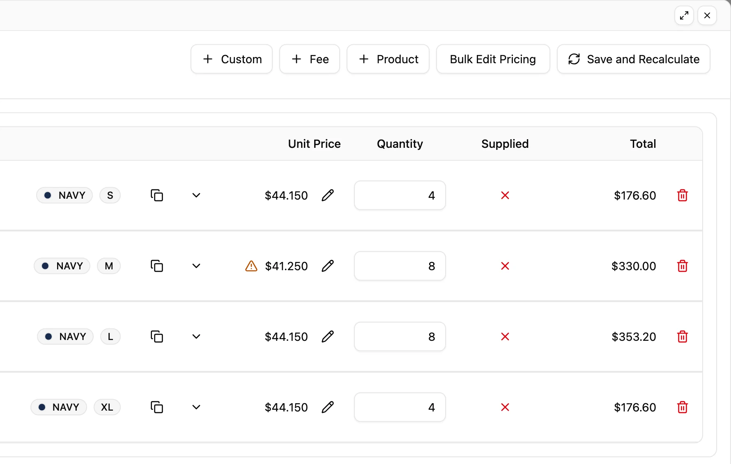The height and width of the screenshot is (464, 731).
Task: Edit unit price on NAVY L row
Action: [x=328, y=337]
